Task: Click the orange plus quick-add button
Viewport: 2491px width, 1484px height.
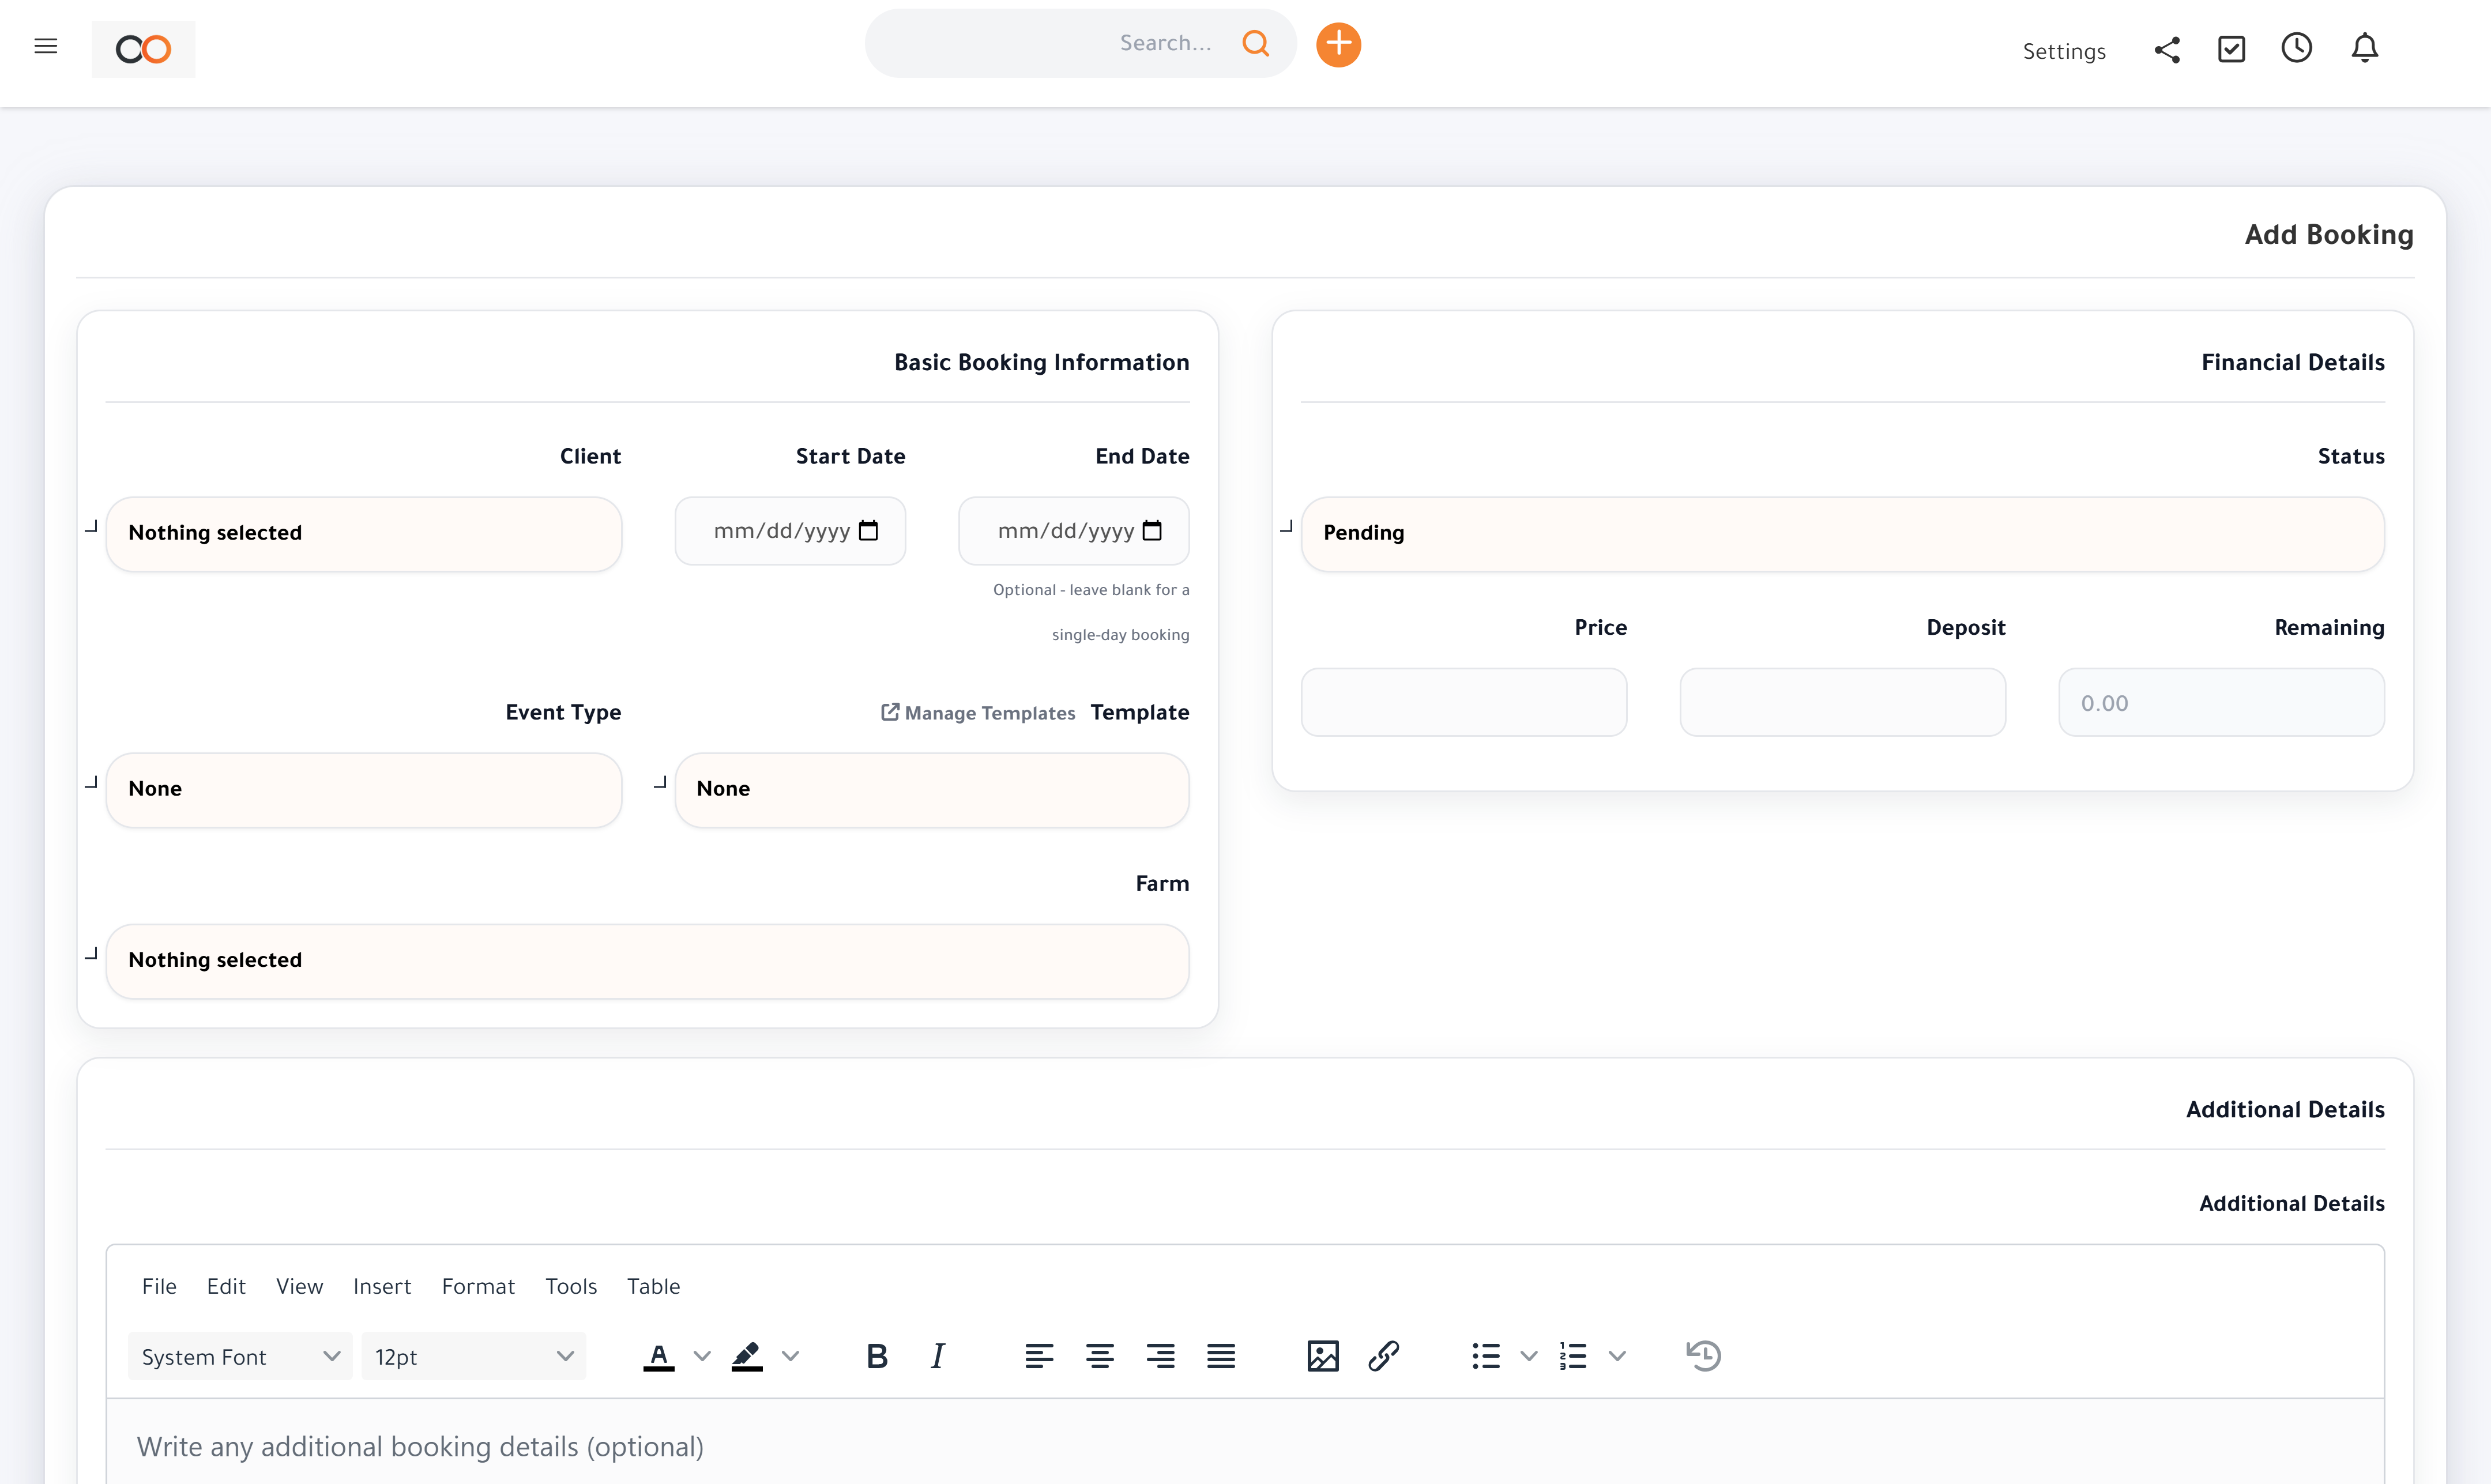Action: pos(1338,45)
